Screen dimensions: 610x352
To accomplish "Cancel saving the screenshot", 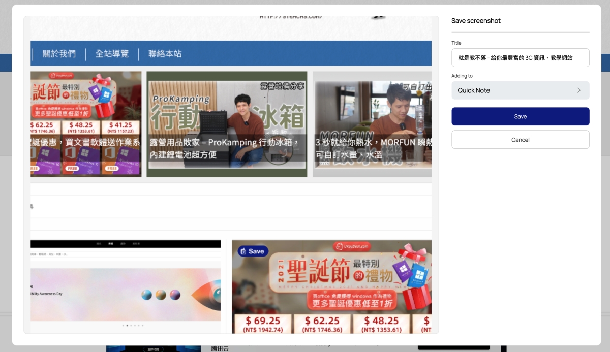I will pyautogui.click(x=520, y=140).
